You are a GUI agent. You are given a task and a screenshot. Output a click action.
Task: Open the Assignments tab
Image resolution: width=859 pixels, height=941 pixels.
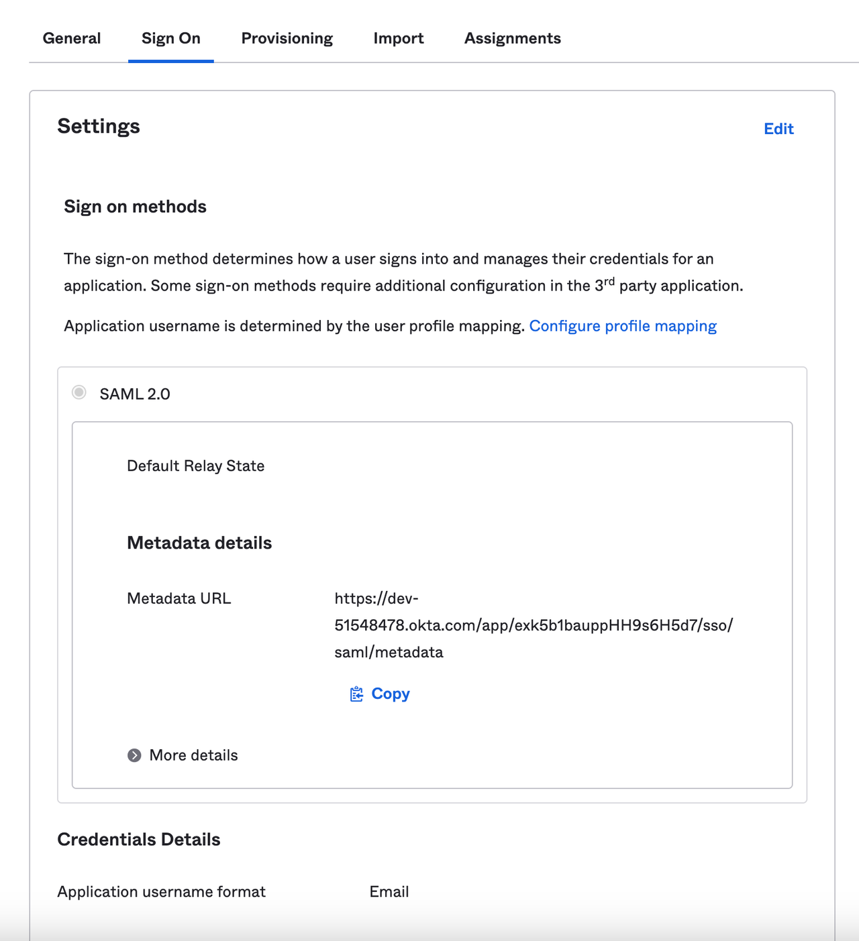[512, 38]
